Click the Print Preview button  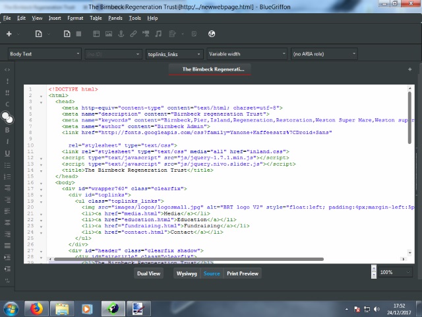click(x=243, y=273)
